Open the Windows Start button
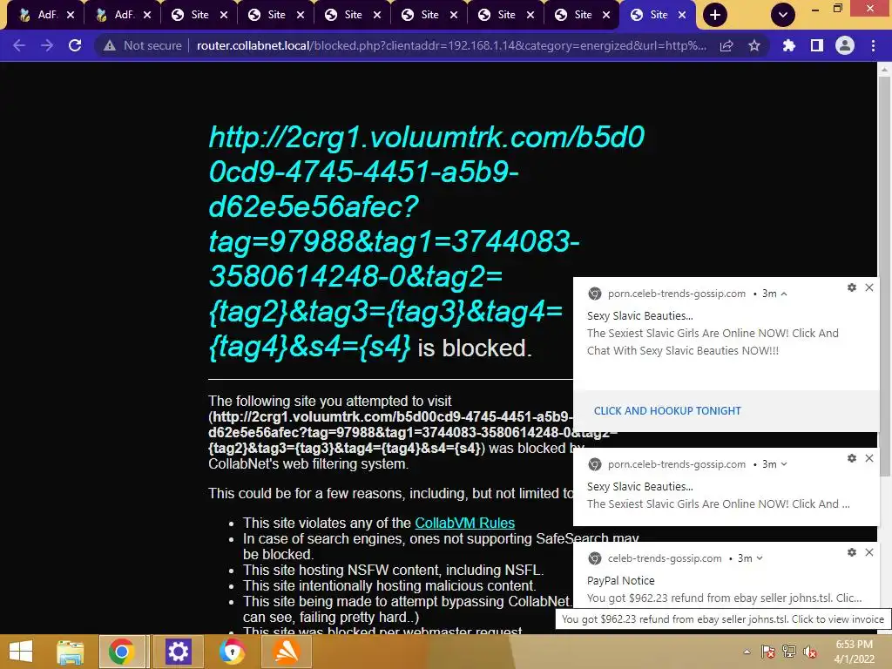 [21, 652]
